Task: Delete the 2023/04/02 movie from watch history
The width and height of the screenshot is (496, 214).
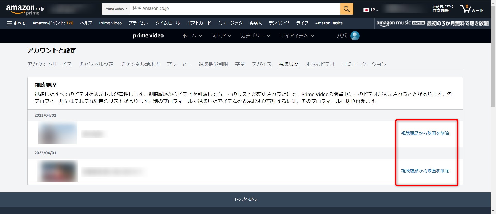Action: pos(425,133)
